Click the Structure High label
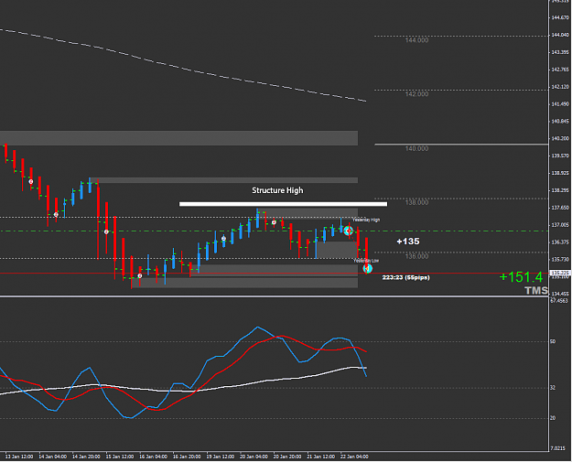 [277, 190]
